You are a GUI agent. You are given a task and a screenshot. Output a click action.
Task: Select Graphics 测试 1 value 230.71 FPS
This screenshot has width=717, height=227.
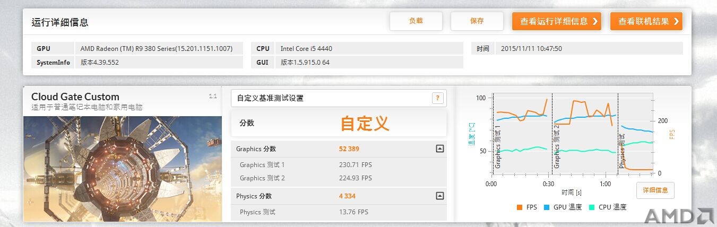(356, 165)
